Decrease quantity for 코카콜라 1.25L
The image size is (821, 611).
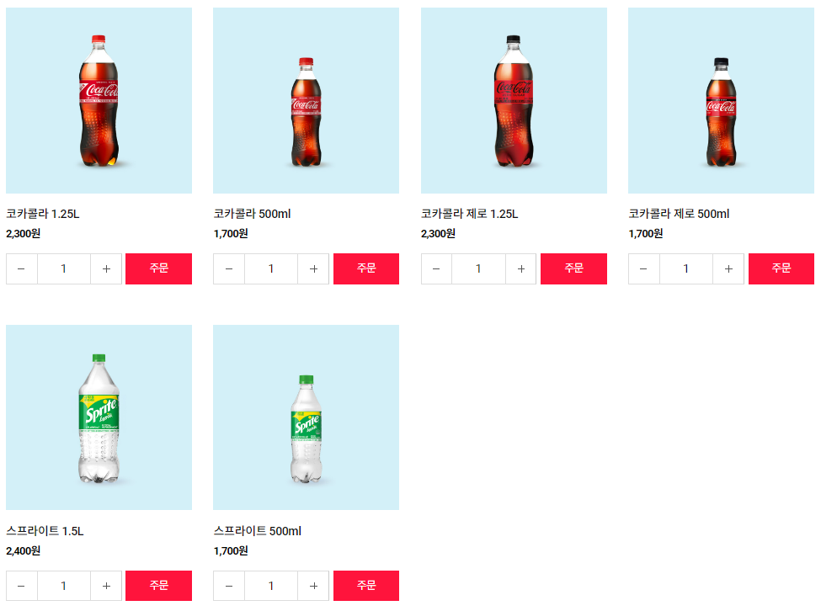pos(22,268)
